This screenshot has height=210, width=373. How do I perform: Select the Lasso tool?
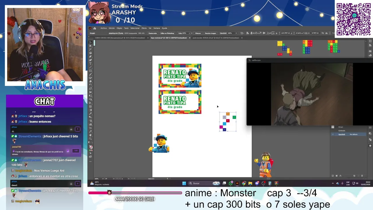click(x=91, y=53)
